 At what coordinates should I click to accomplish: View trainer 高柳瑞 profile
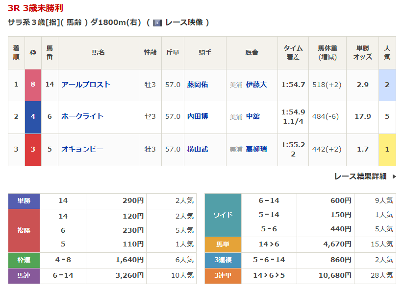(256, 149)
